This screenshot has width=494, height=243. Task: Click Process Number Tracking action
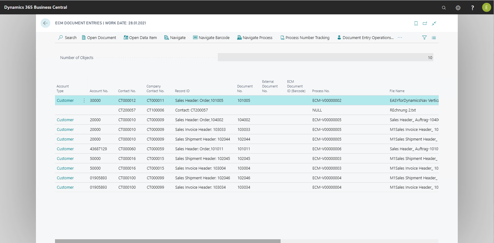(305, 38)
